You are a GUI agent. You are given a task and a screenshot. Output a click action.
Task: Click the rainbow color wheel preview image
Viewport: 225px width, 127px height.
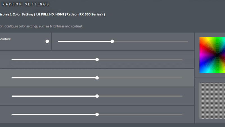click(x=212, y=55)
